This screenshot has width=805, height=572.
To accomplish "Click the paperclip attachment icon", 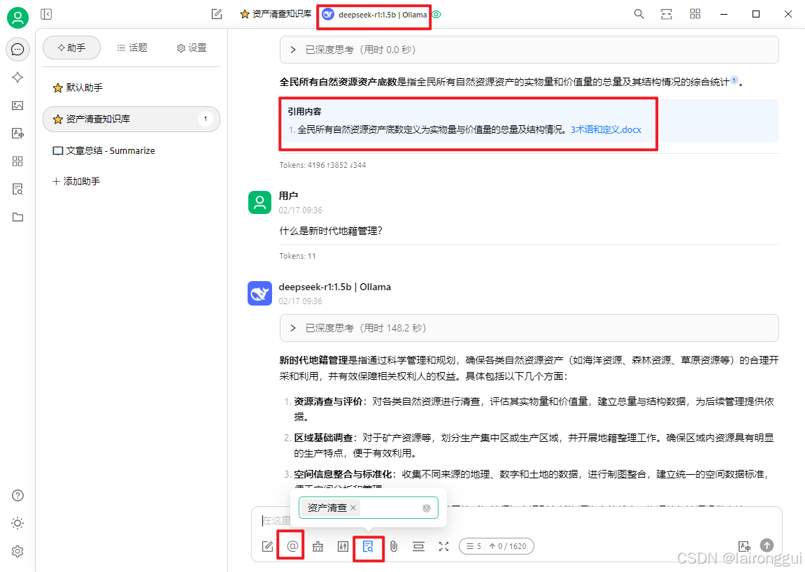I will tap(394, 546).
